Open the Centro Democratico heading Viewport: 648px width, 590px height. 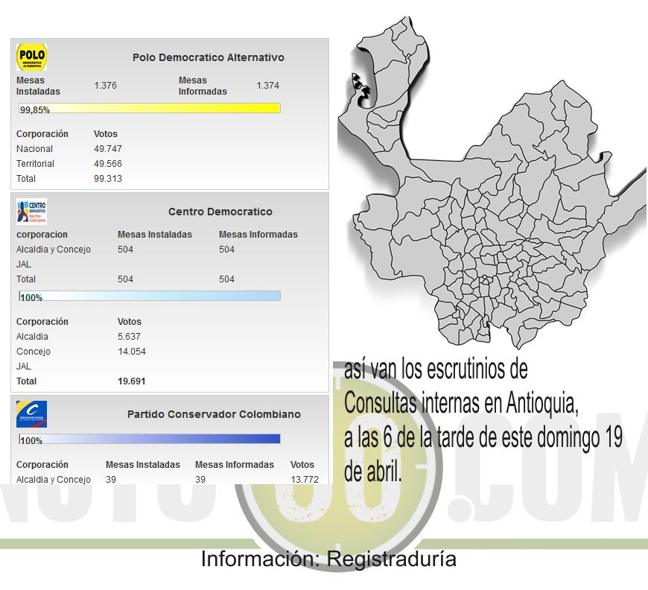pyautogui.click(x=220, y=212)
